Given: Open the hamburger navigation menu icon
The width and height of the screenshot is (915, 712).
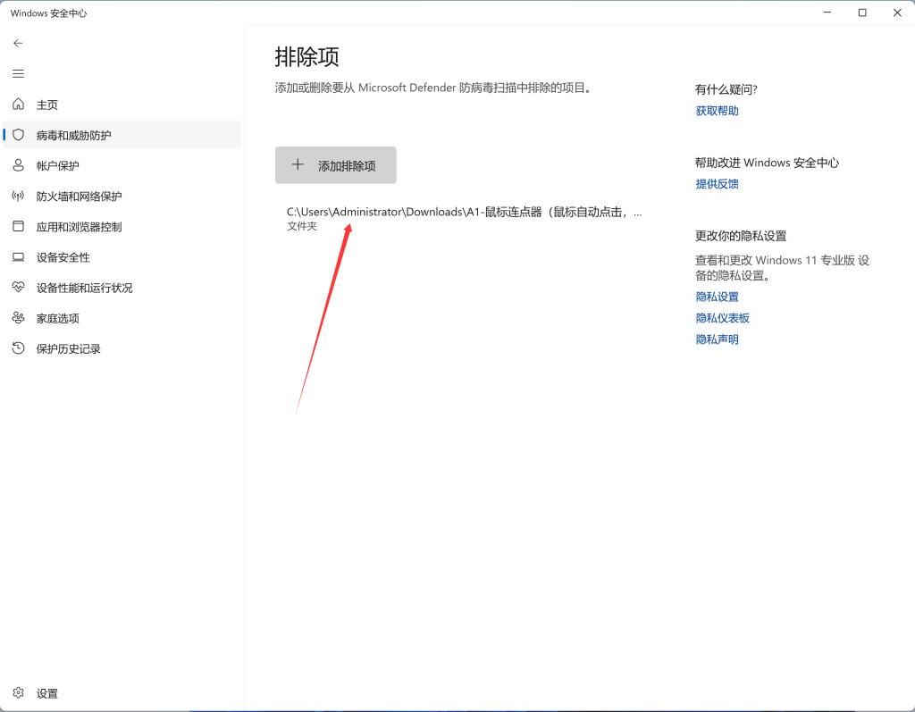Looking at the screenshot, I should [x=18, y=73].
